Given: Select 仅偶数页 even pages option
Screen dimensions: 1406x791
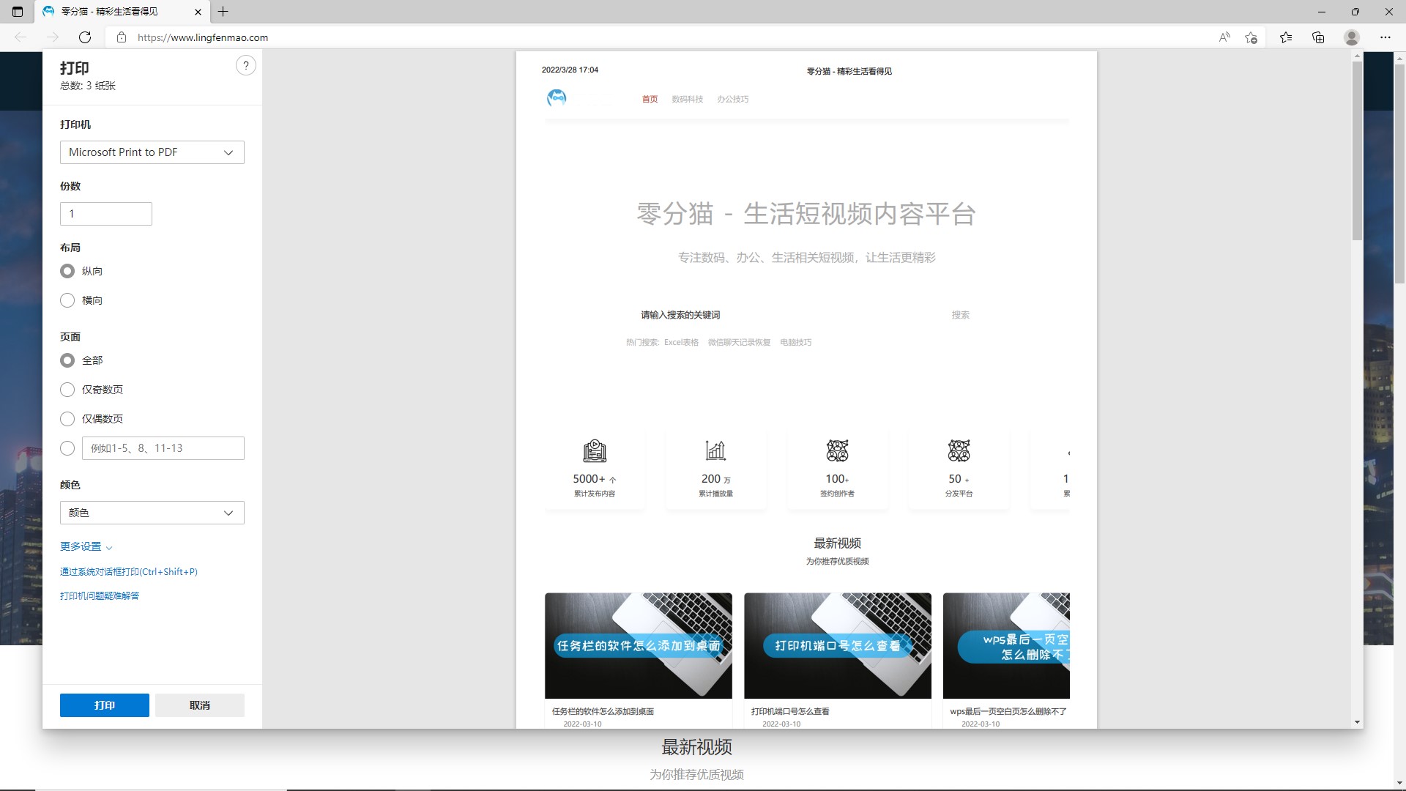Looking at the screenshot, I should click(67, 419).
